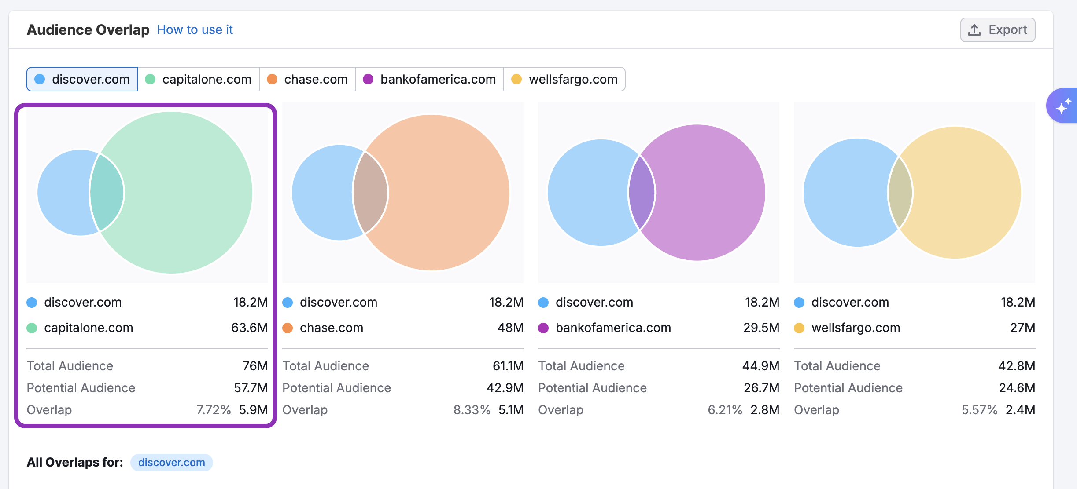Image resolution: width=1077 pixels, height=489 pixels.
Task: Switch to the chase.com tab
Action: [307, 79]
